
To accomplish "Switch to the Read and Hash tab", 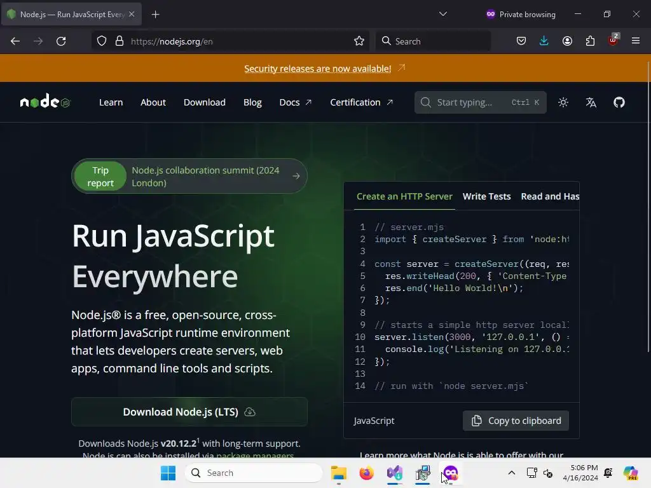I will 550,197.
